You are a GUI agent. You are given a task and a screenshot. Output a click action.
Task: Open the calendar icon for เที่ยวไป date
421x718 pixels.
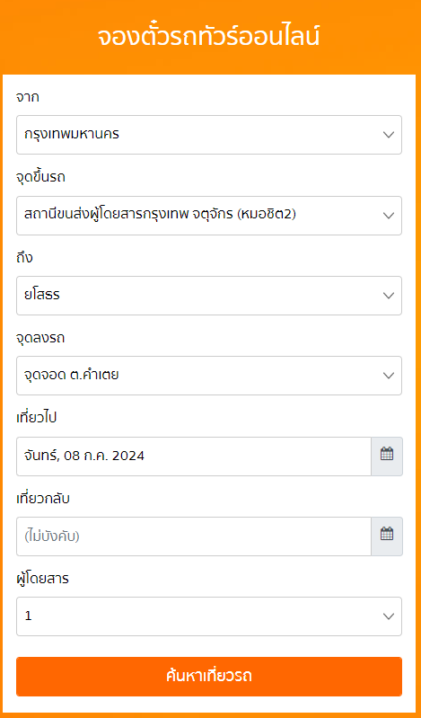pos(387,457)
